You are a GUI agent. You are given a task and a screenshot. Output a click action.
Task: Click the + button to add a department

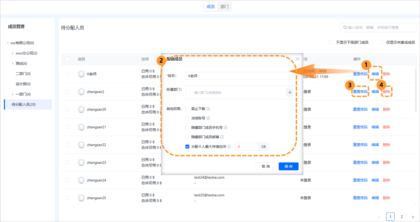pyautogui.click(x=290, y=92)
